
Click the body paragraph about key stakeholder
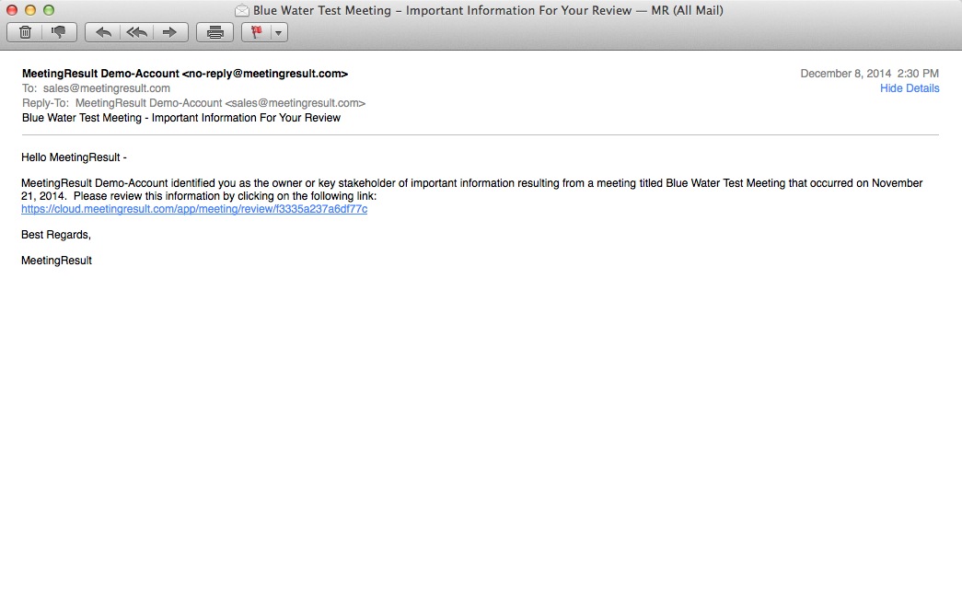(x=472, y=190)
